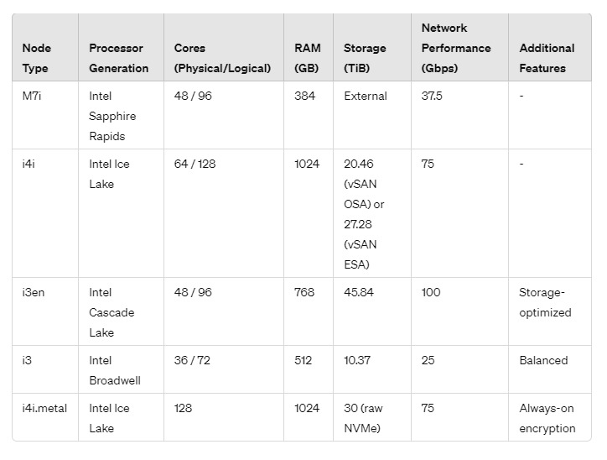The image size is (607, 460).
Task: Select the i4i vSAN storage cell
Action: [372, 213]
